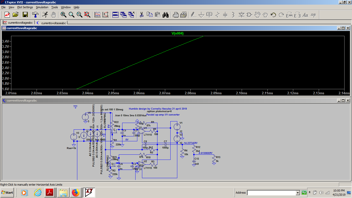Screen dimensions: 352x198
Task: Open the Adobe Reader taskbar icon
Action: pyautogui.click(x=49, y=192)
